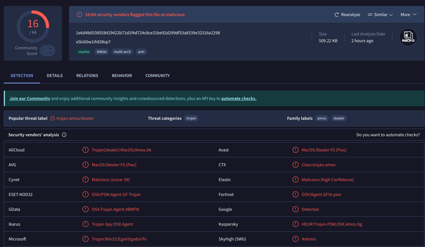Image resolution: width=425 pixels, height=247 pixels.
Task: Click the Elastic detection alert icon
Action: (x=295, y=179)
